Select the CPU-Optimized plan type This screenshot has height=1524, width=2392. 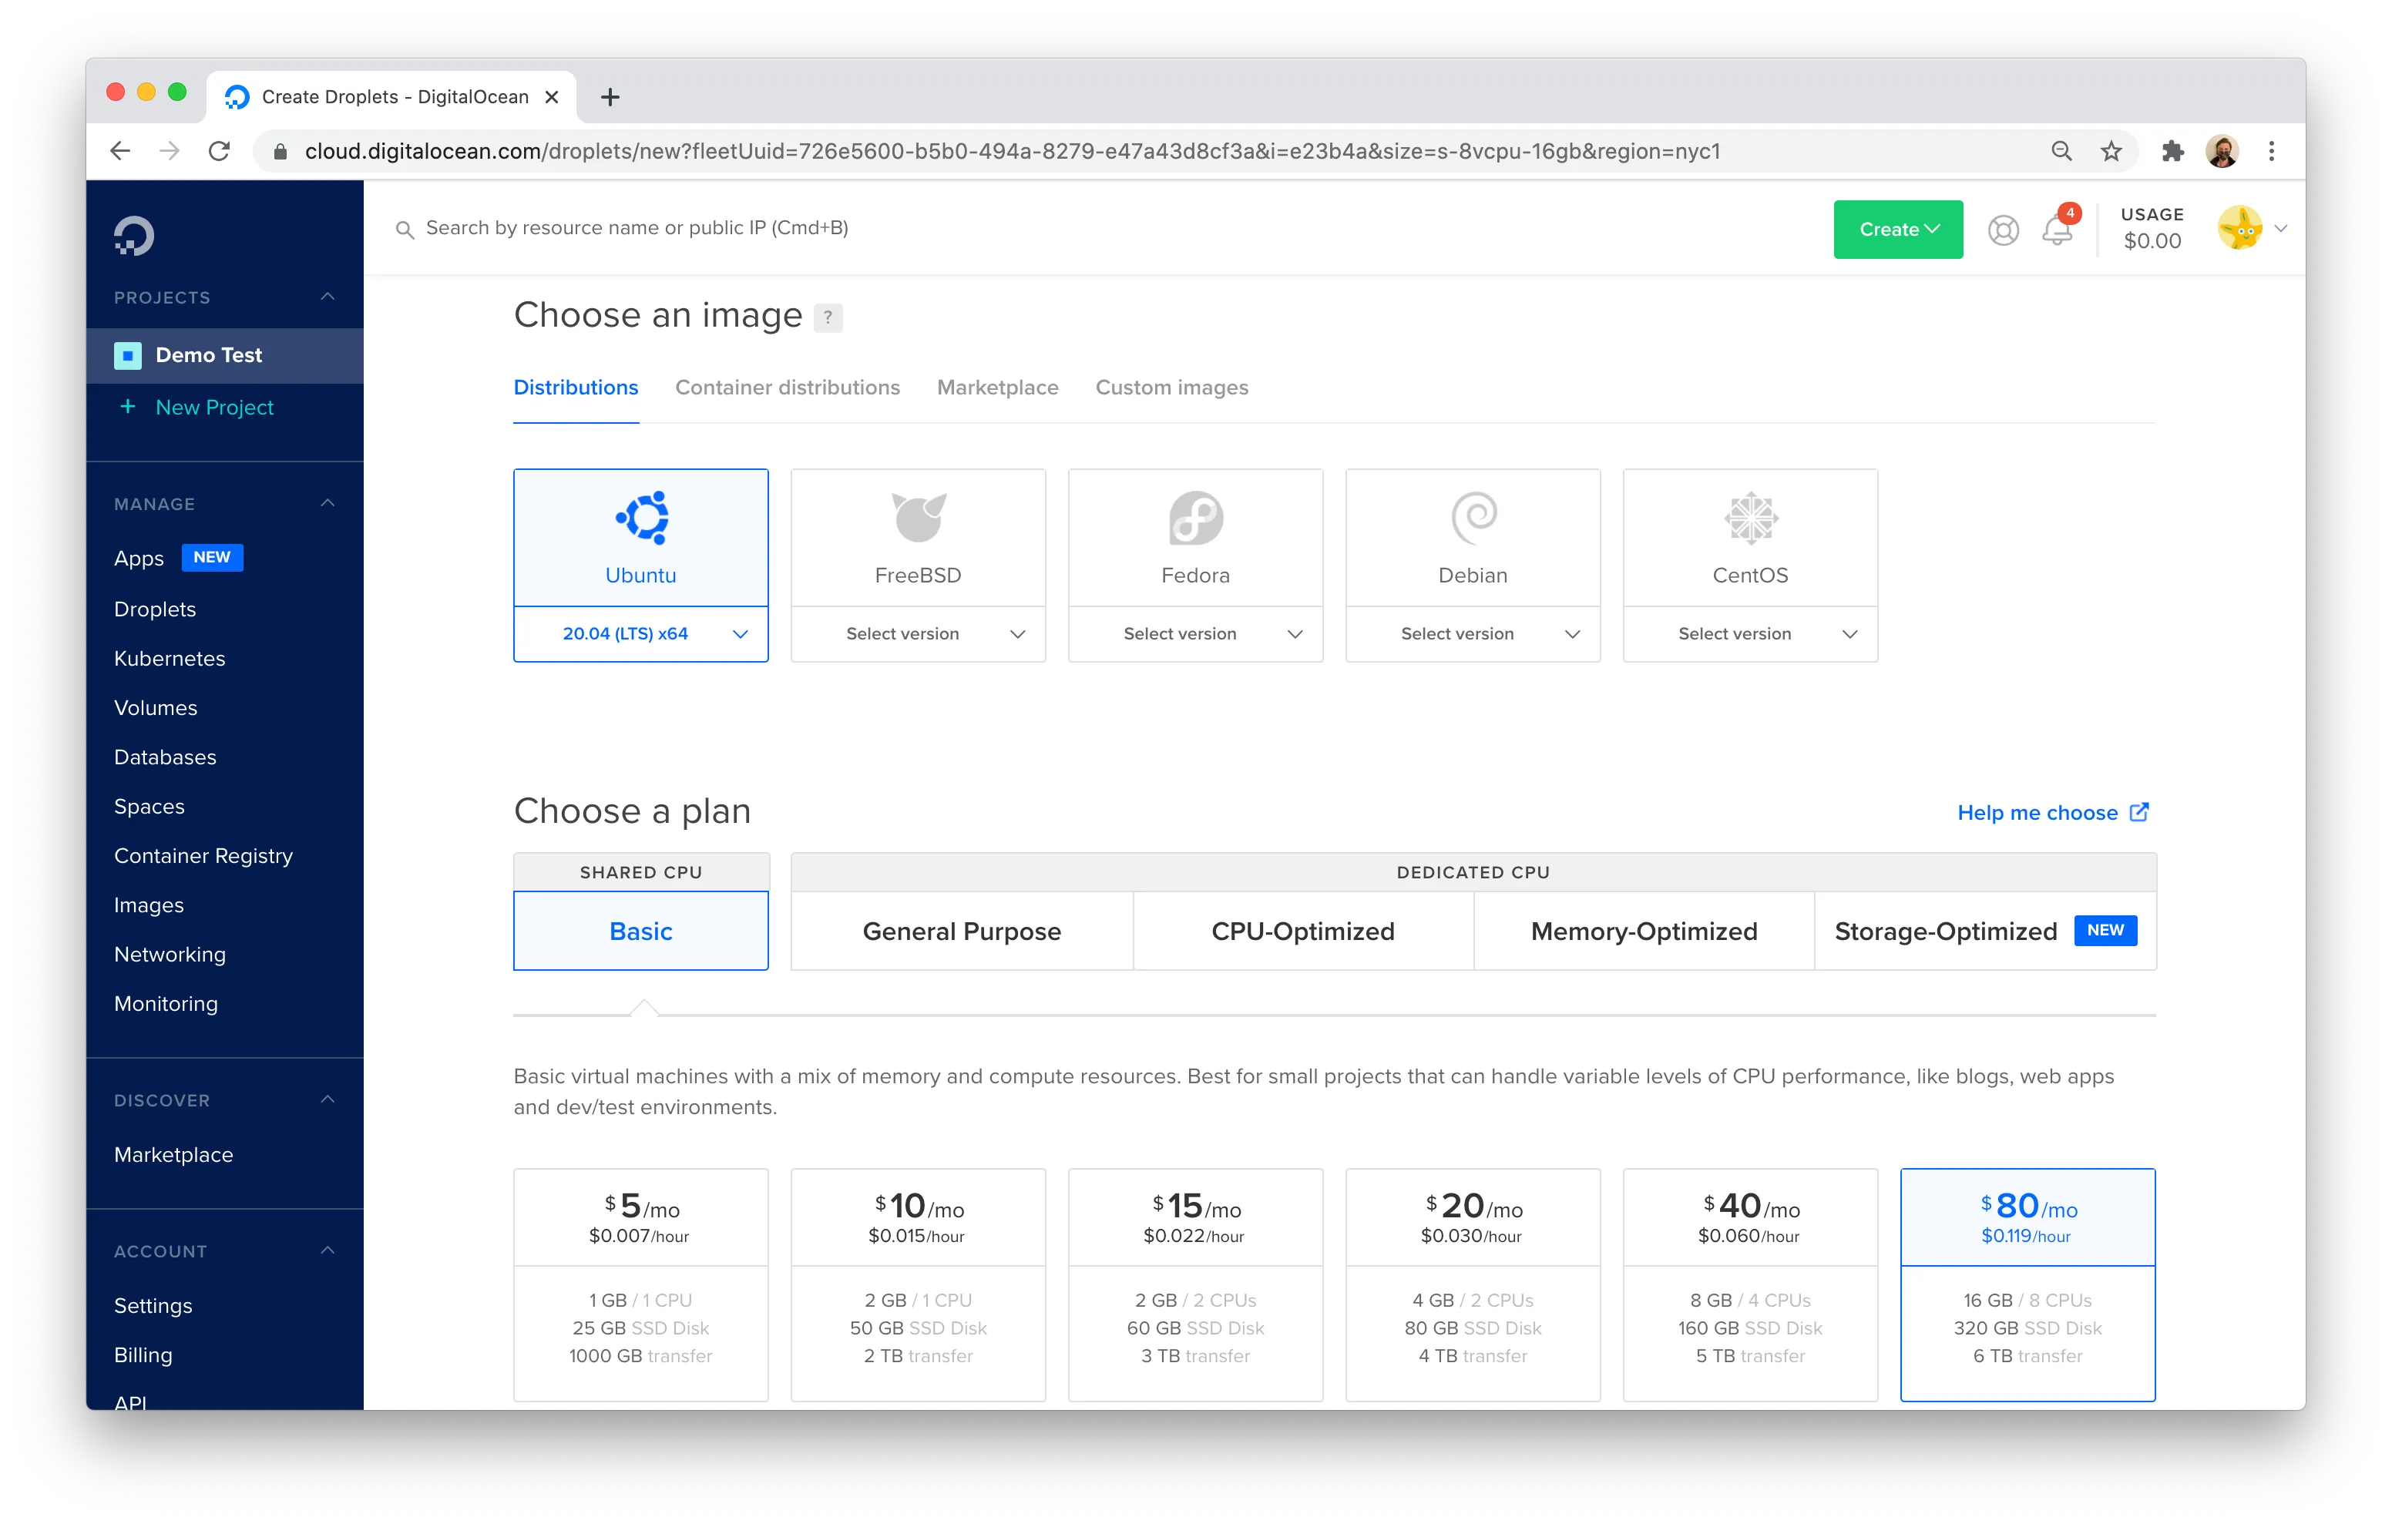click(x=1302, y=929)
